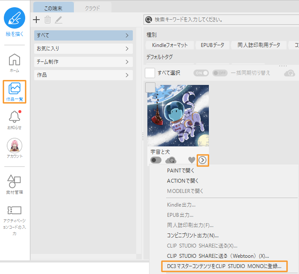Choose EPUB出力... menu entry
The image size is (299, 274).
(180, 215)
